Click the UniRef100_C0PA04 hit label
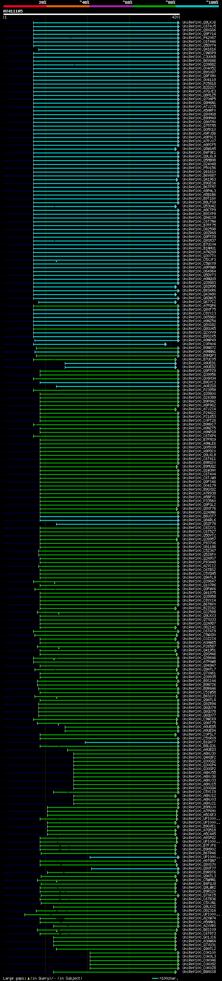 (199, 344)
